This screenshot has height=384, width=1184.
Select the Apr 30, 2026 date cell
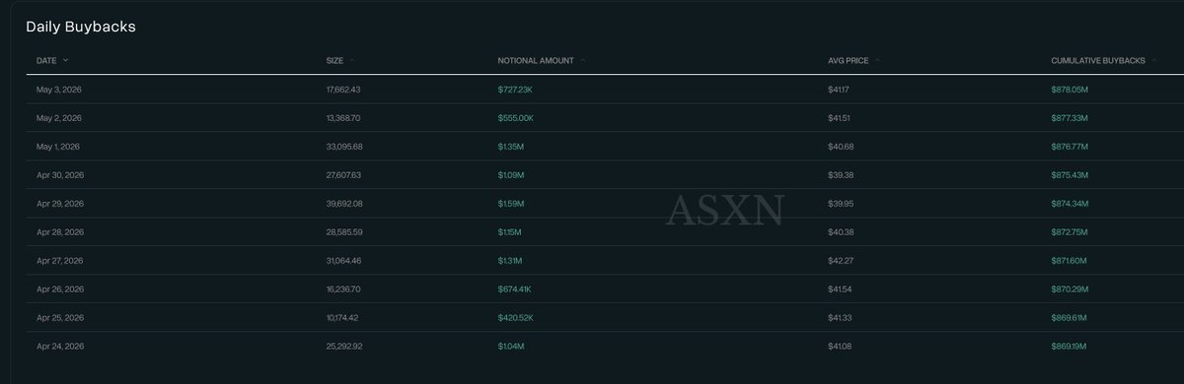coord(61,175)
